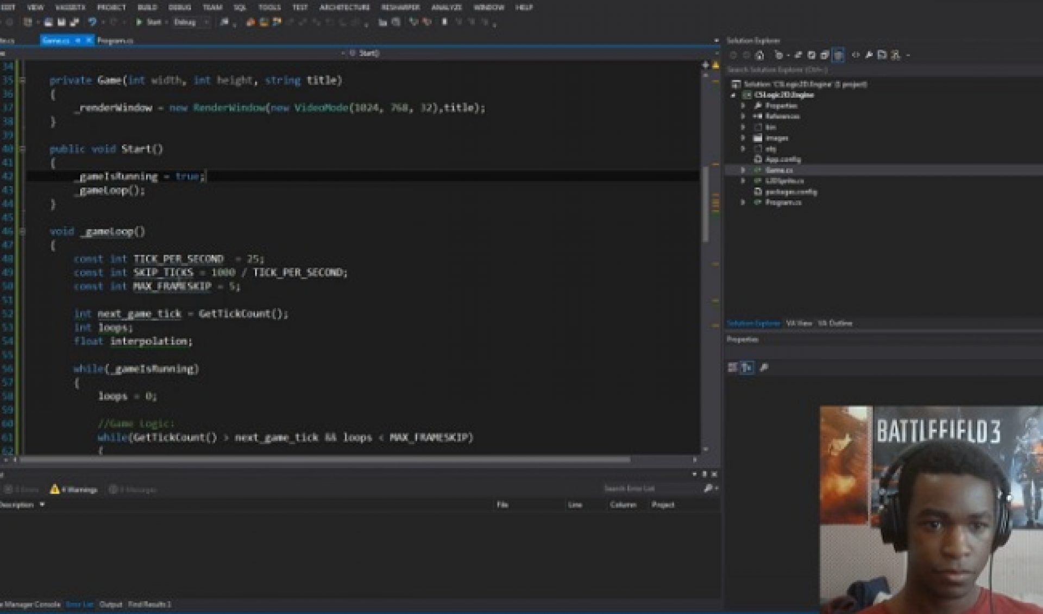Click the Save file toolbar icon
The width and height of the screenshot is (1043, 614).
[61, 22]
